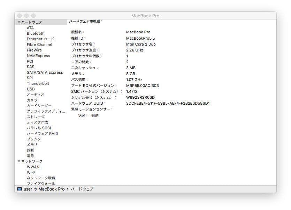Click the hardware UUID value
Screen dimensions: 291x210
[168, 103]
